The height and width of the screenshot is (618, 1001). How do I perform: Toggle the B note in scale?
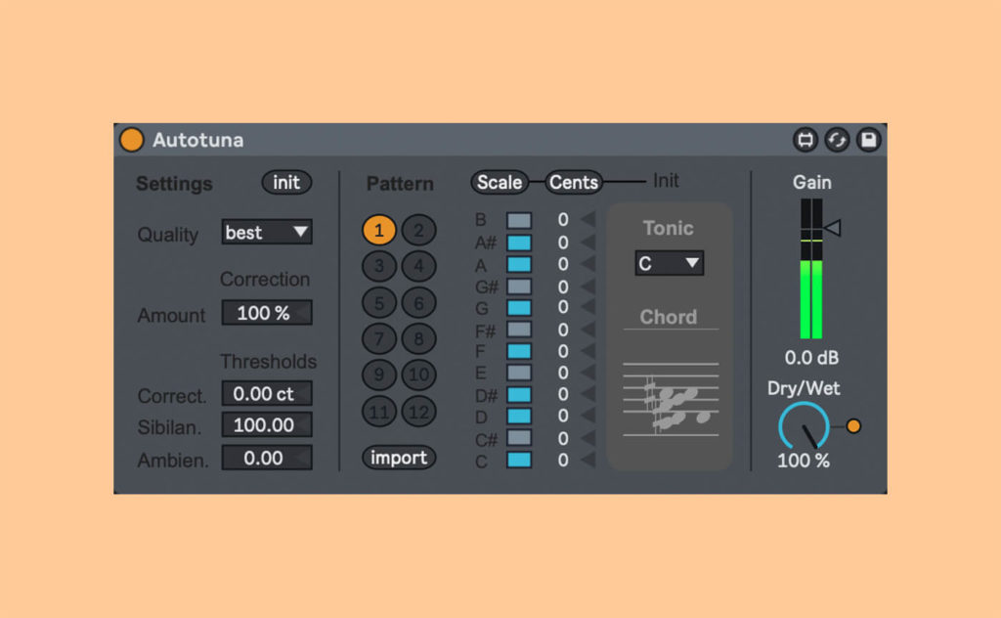(519, 220)
